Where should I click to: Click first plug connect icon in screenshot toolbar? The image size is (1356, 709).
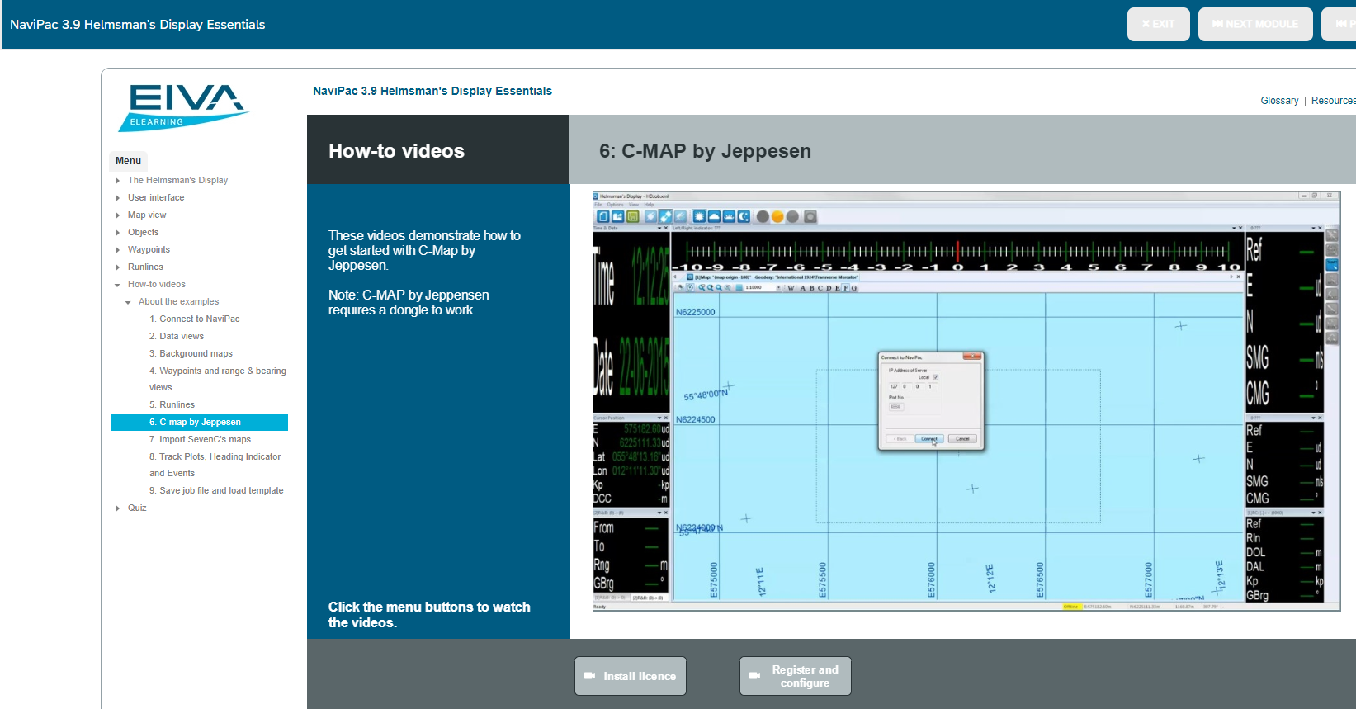[650, 216]
